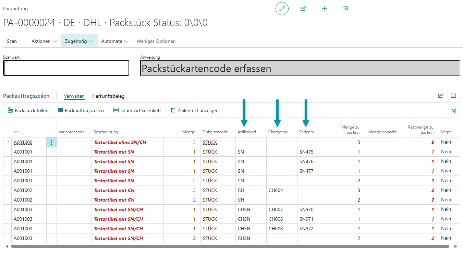463x254 pixels.
Task: Click Weniger Optionen link
Action: [156, 41]
